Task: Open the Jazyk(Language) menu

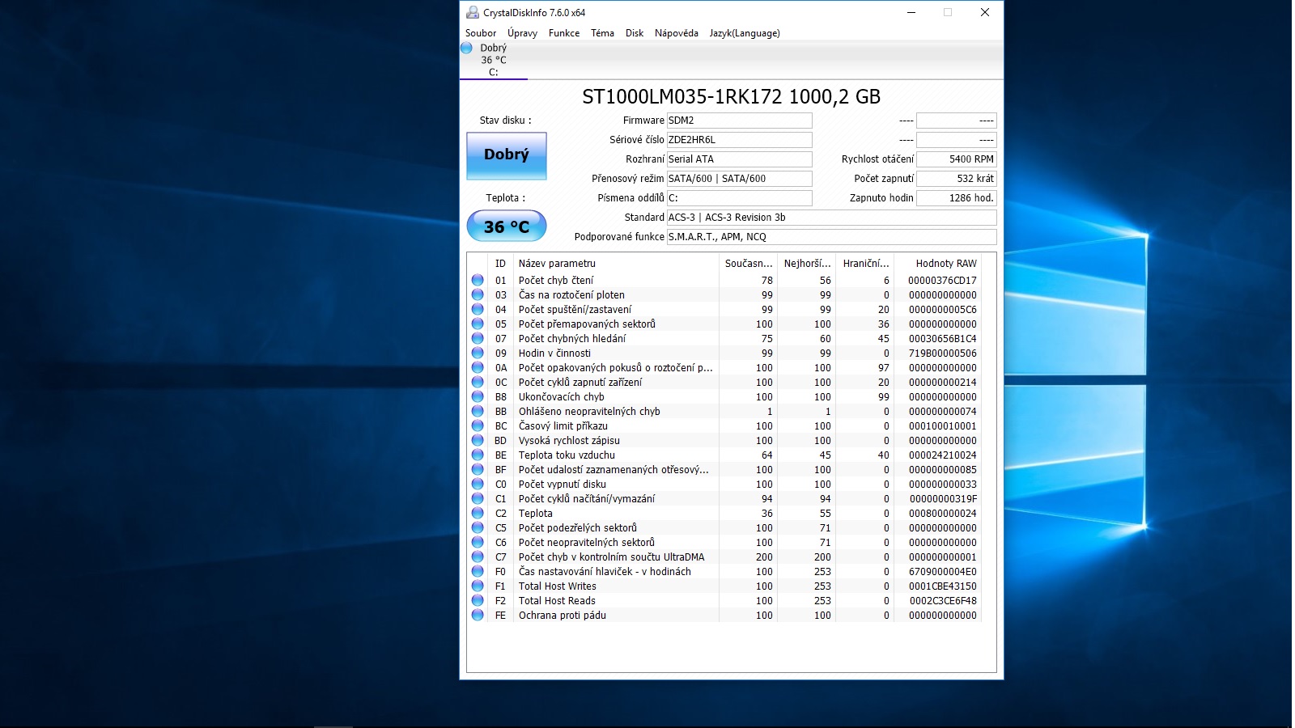Action: tap(745, 33)
